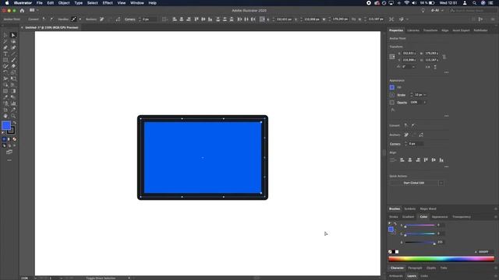Image resolution: width=499 pixels, height=280 pixels.
Task: Click the flip vertical icon in Transform
Action: [435, 67]
